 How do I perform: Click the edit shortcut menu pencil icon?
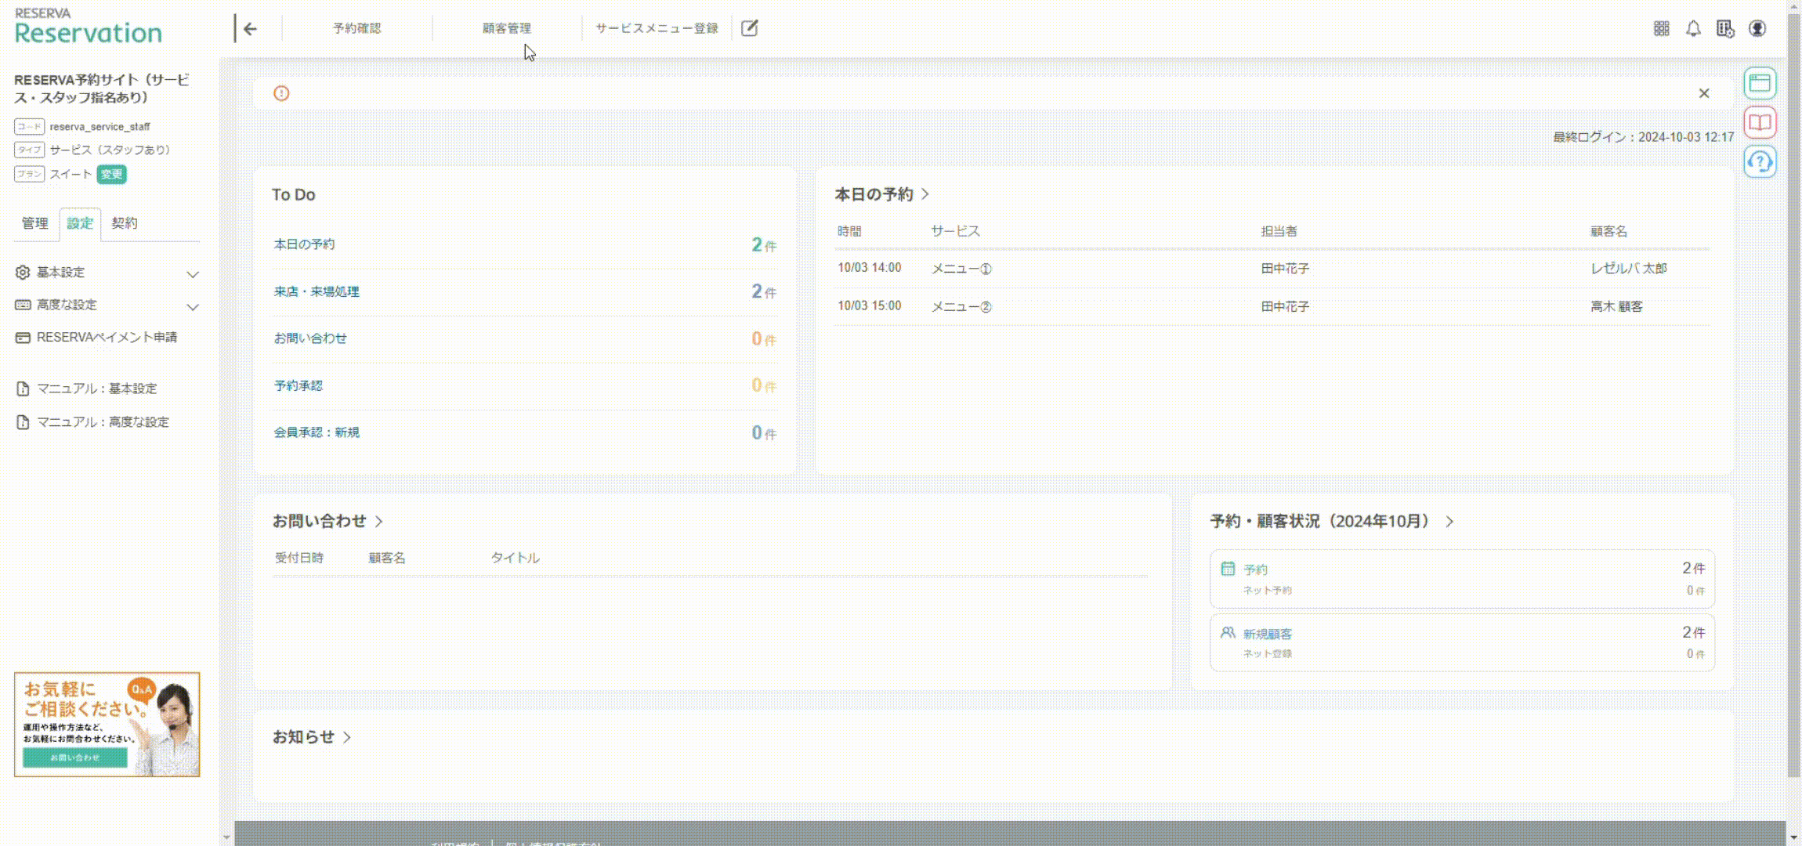click(x=749, y=29)
